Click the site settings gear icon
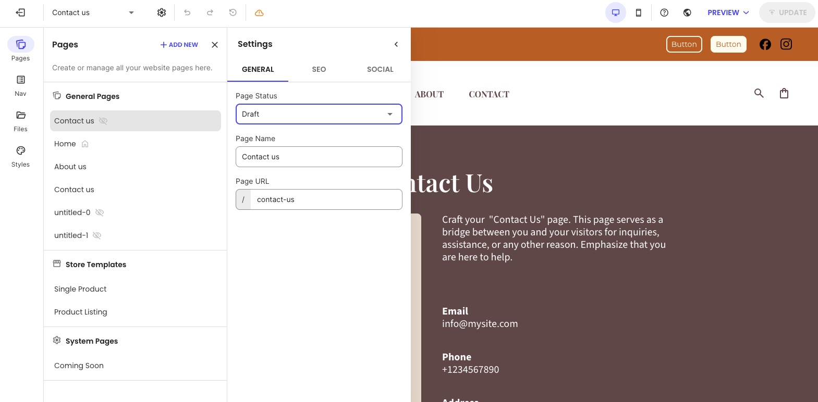Viewport: 818px width, 402px height. point(162,12)
